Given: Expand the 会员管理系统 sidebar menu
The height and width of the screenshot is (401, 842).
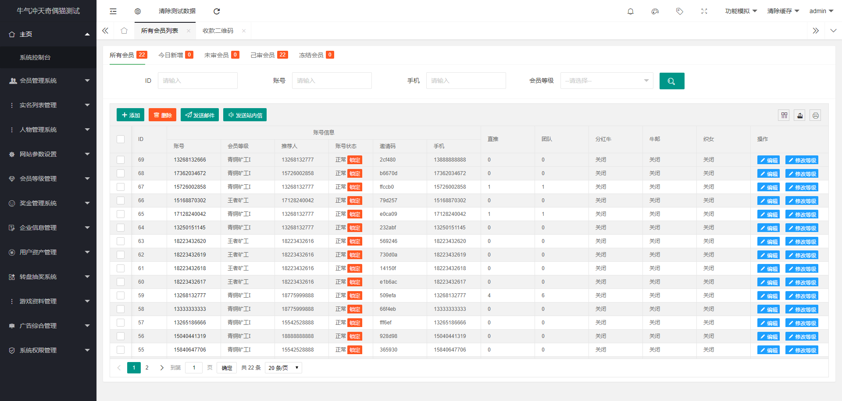Looking at the screenshot, I should 48,81.
